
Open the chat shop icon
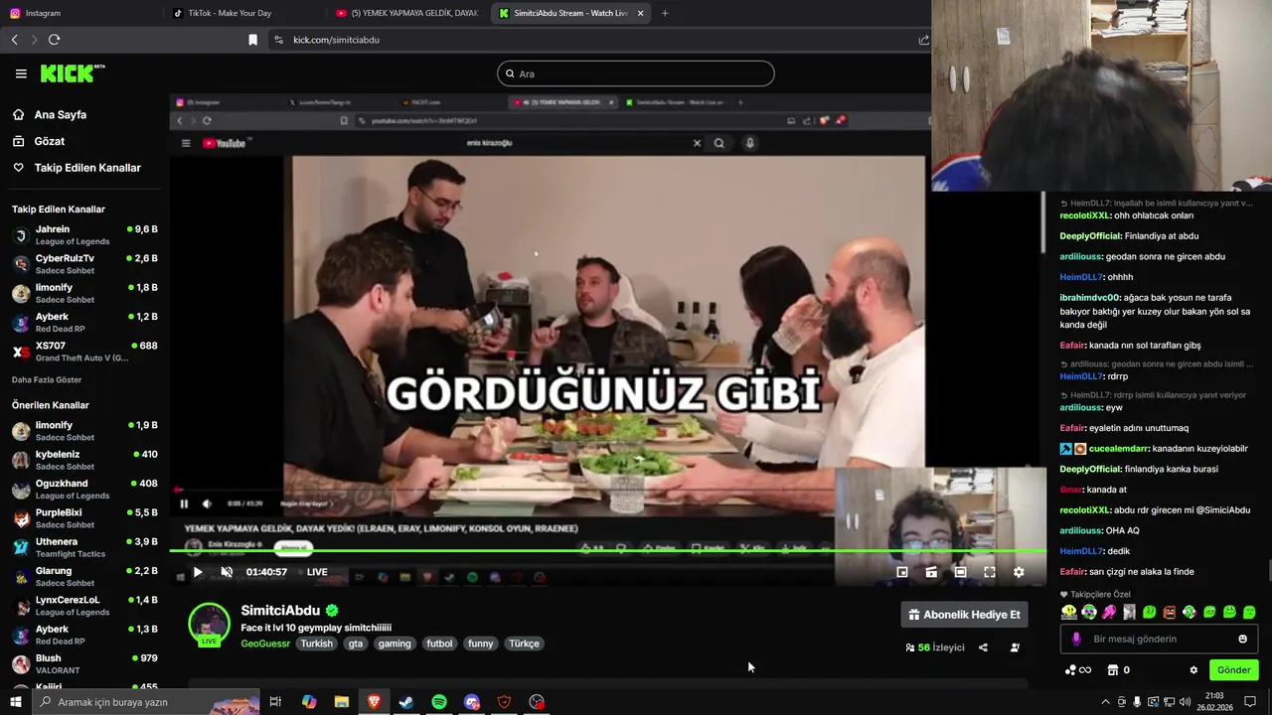pos(1113,670)
